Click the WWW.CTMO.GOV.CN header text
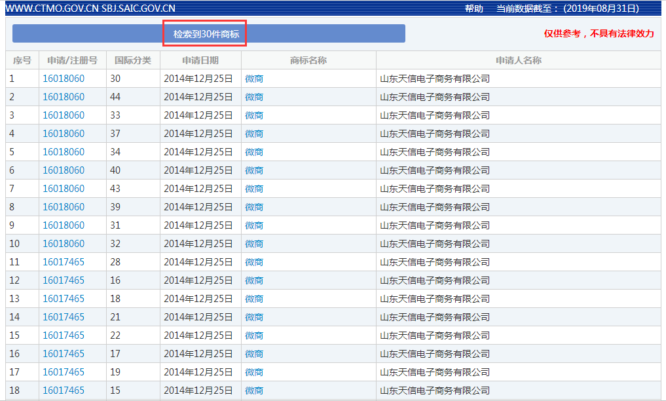Screen dimensions: 666x401 (x=52, y=9)
